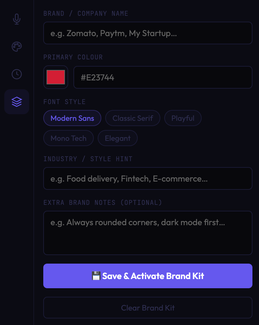Click the Clear Brand Kit button
259x325 pixels.
(x=148, y=308)
